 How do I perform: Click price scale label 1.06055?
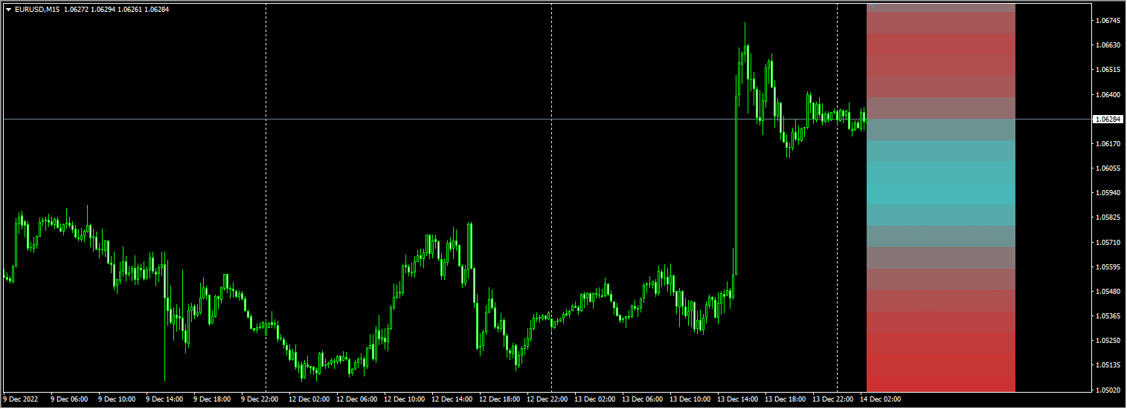click(x=1108, y=168)
